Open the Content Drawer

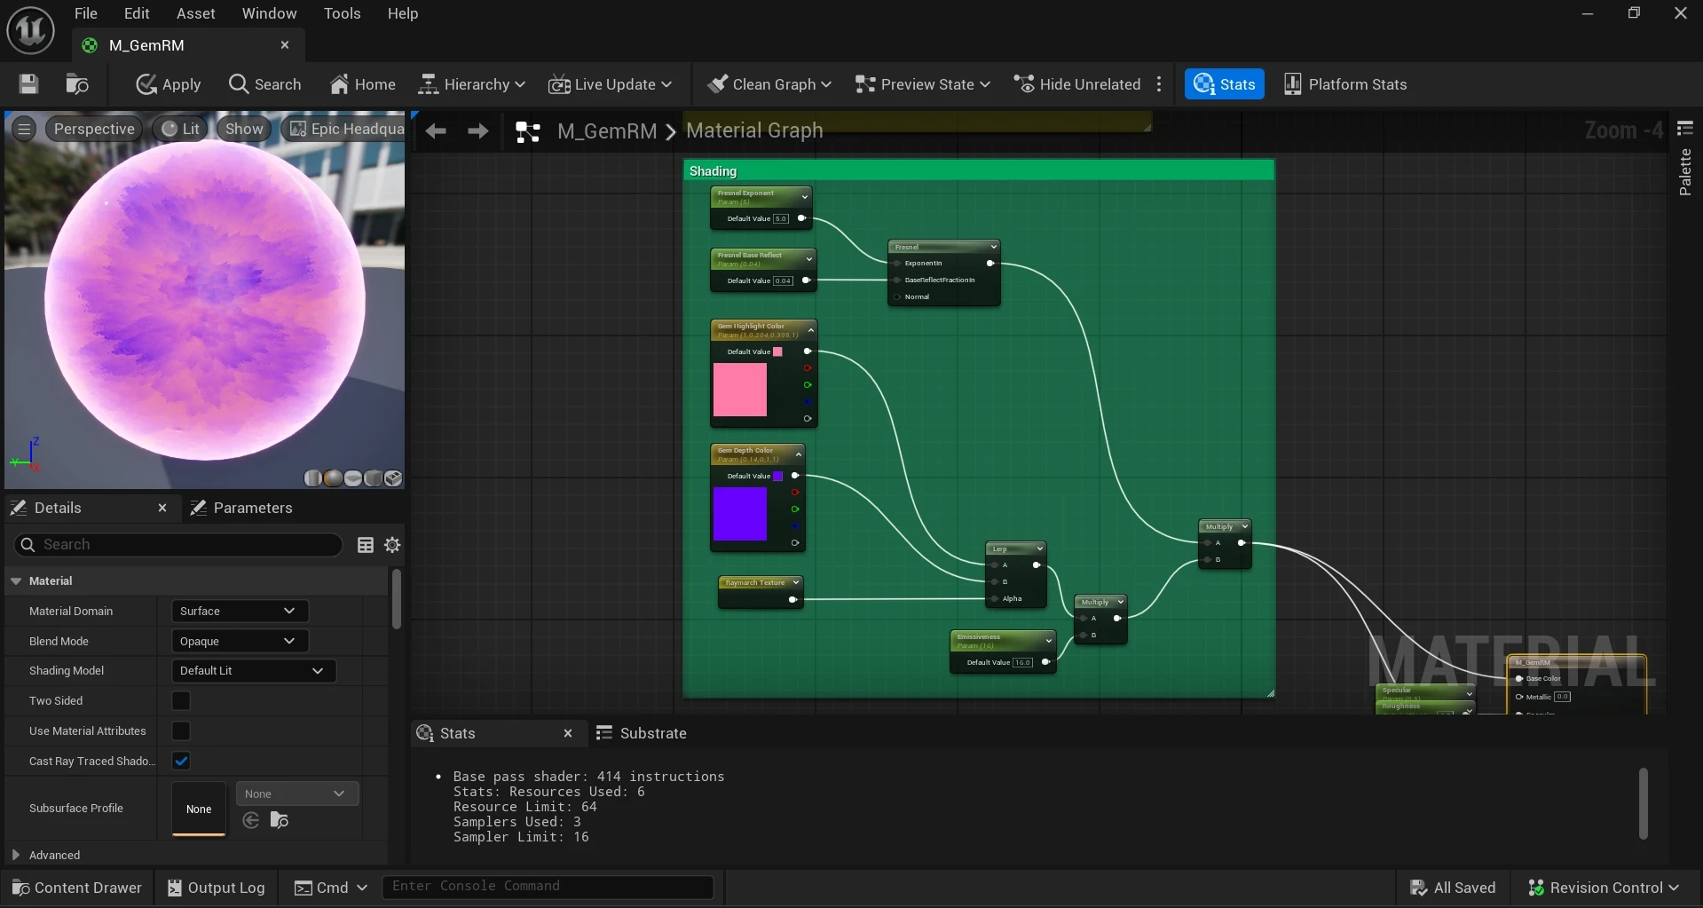[76, 888]
